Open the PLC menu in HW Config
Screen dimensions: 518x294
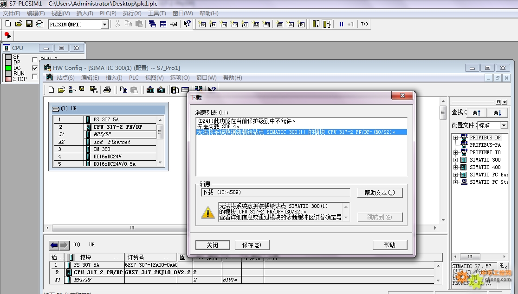(134, 77)
